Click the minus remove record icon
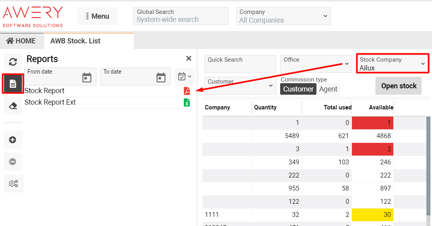This screenshot has width=432, height=226. (13, 162)
